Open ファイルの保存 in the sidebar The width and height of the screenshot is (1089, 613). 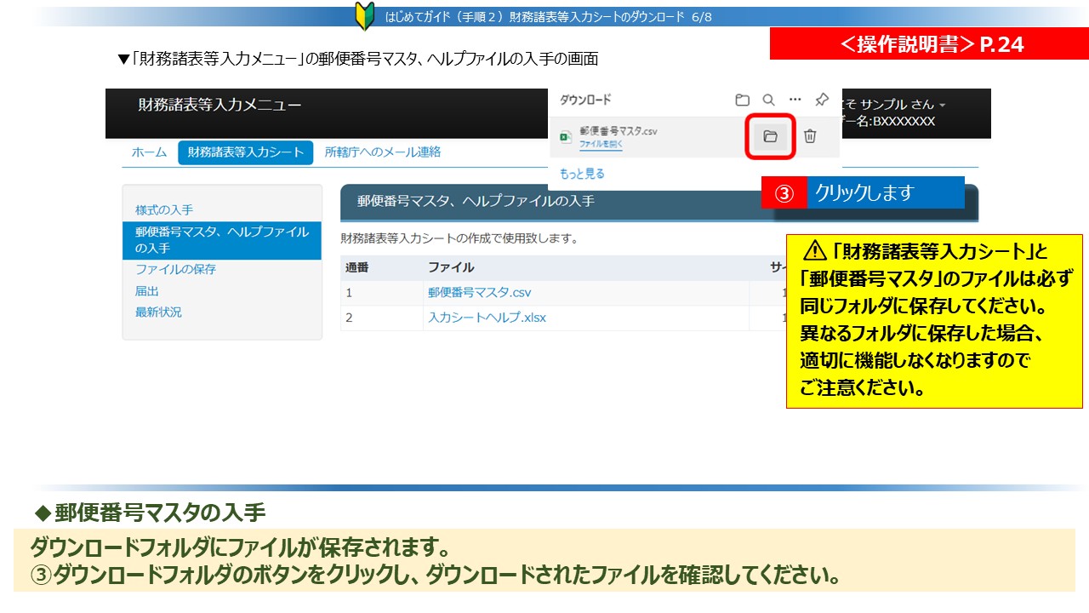tap(175, 269)
